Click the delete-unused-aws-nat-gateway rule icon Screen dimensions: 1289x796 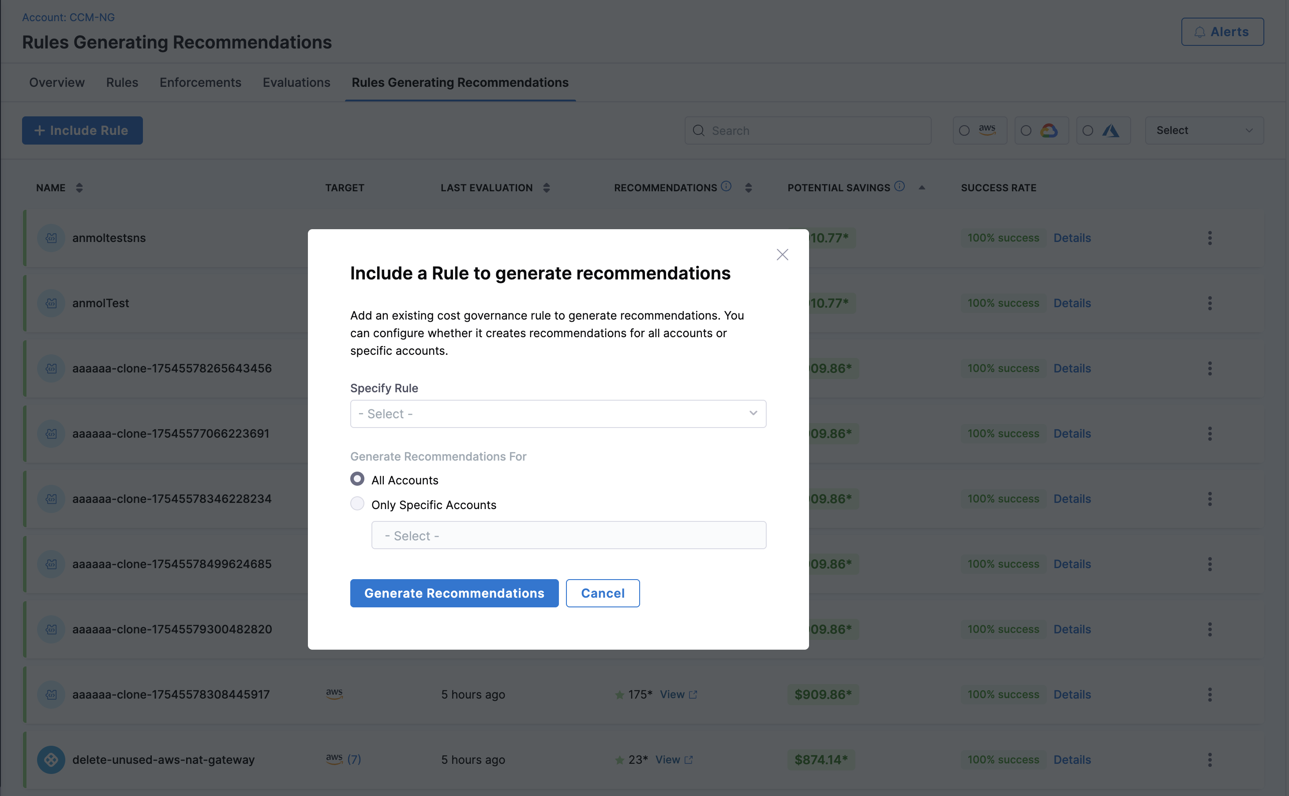(x=51, y=760)
